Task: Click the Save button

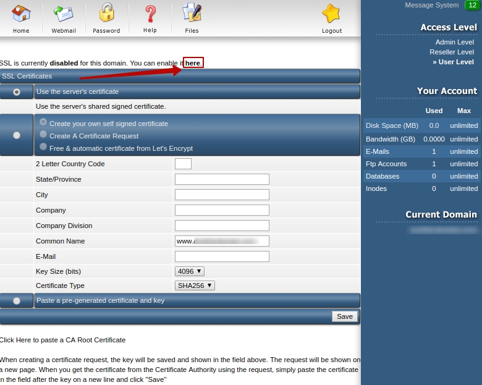Action: point(344,316)
